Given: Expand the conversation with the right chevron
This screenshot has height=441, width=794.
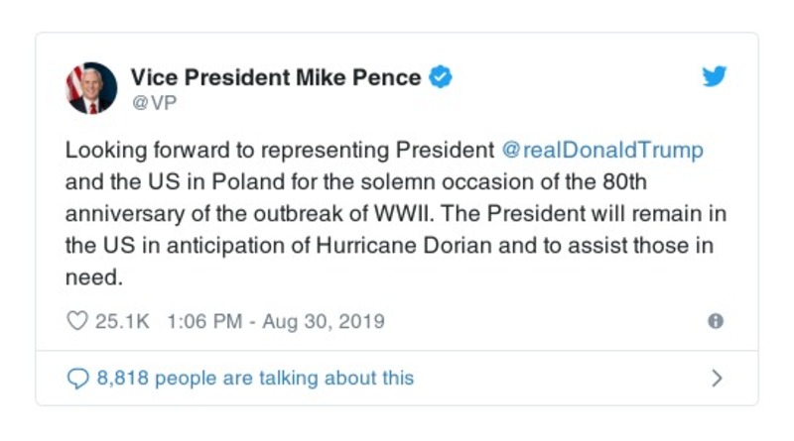Looking at the screenshot, I should click(717, 379).
